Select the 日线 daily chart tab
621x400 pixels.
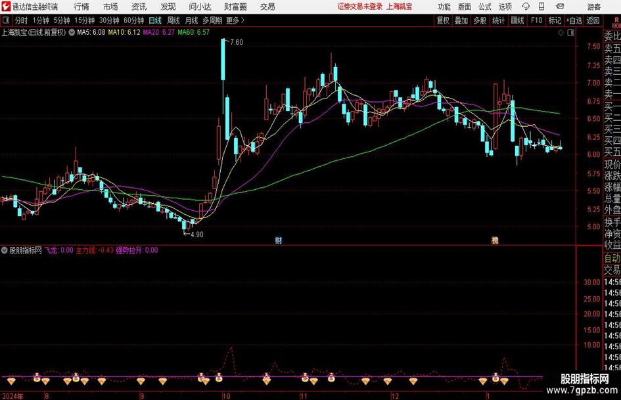(x=155, y=20)
